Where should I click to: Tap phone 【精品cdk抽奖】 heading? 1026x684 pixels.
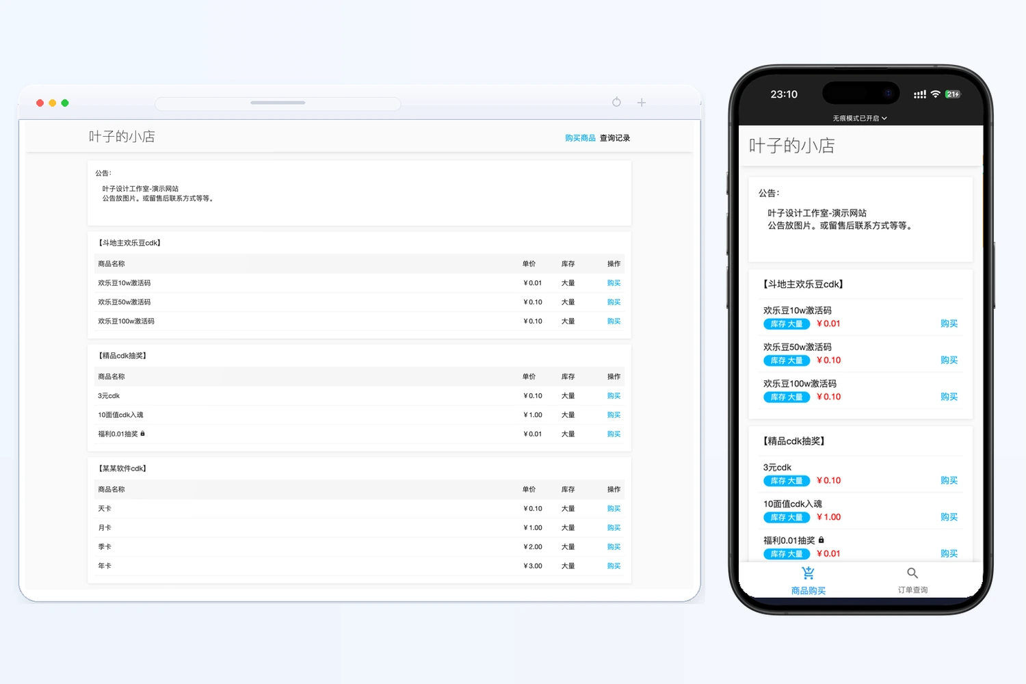coord(794,441)
